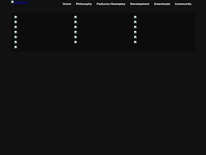Viewport: 206px width, 155px height.
Task: Open the last thumbnail in right column
Action: [x=135, y=42]
